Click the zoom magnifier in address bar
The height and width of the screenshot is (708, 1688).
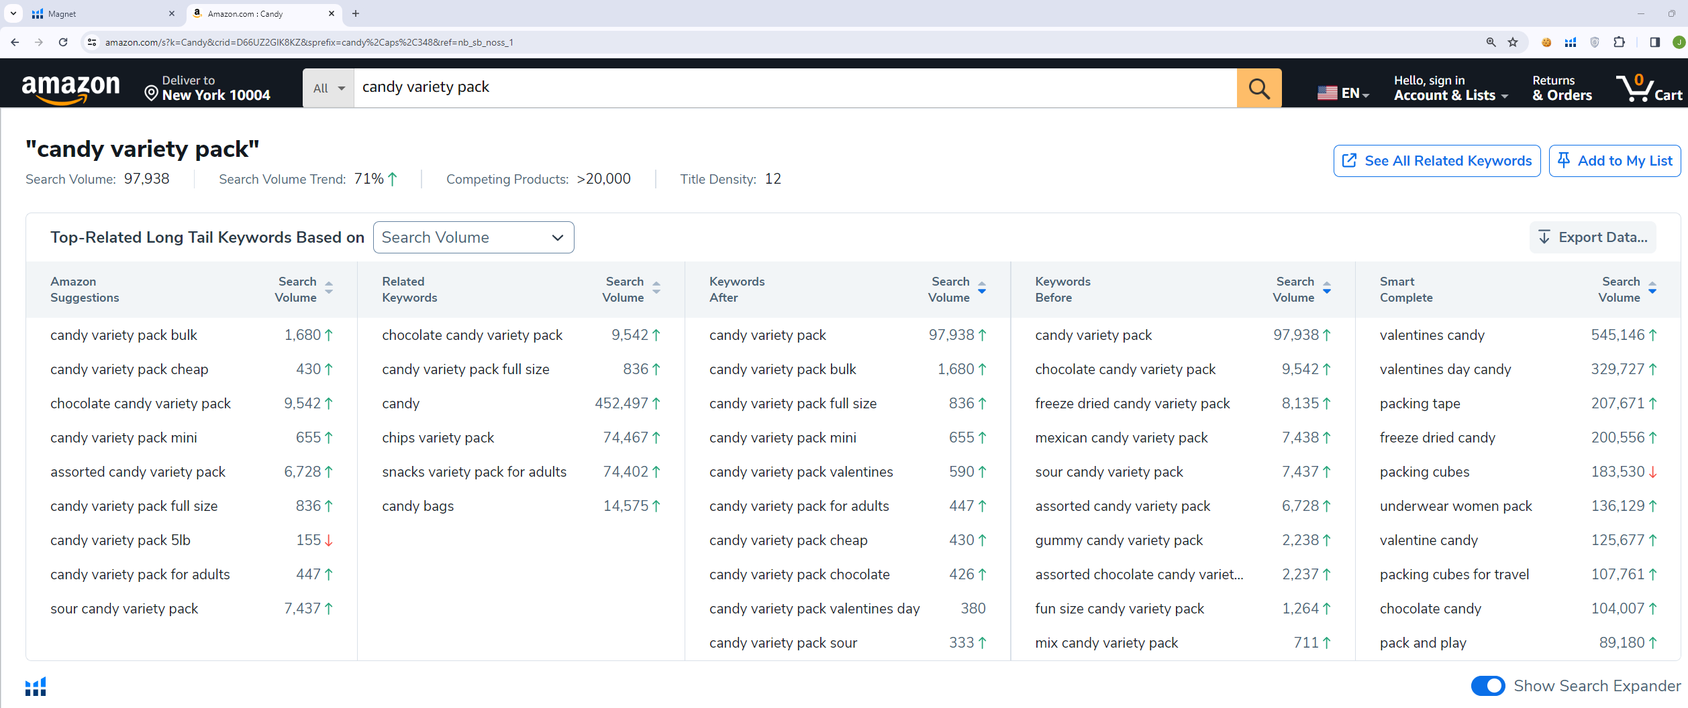pos(1491,42)
